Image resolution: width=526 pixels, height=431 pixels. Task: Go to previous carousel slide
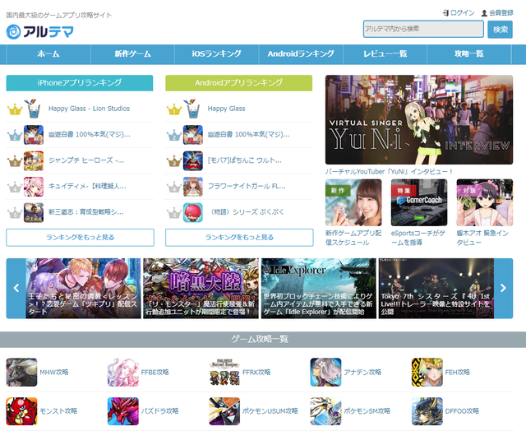(x=16, y=288)
